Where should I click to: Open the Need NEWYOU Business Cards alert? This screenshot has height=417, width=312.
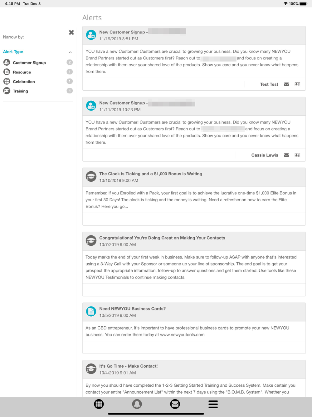tap(132, 309)
